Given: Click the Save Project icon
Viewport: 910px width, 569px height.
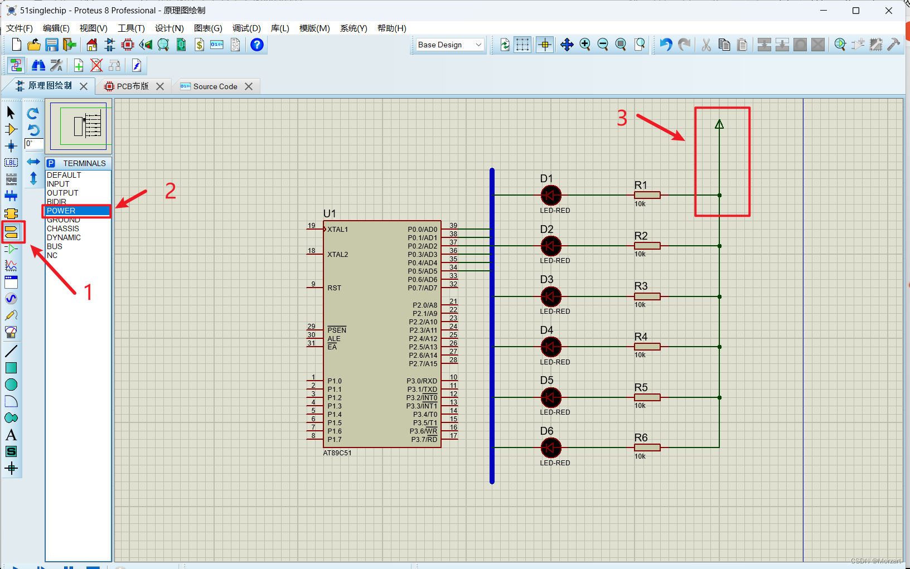Looking at the screenshot, I should pos(52,45).
